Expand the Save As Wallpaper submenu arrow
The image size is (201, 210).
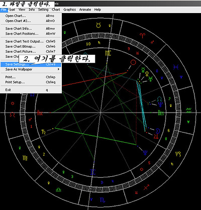[x=58, y=69]
